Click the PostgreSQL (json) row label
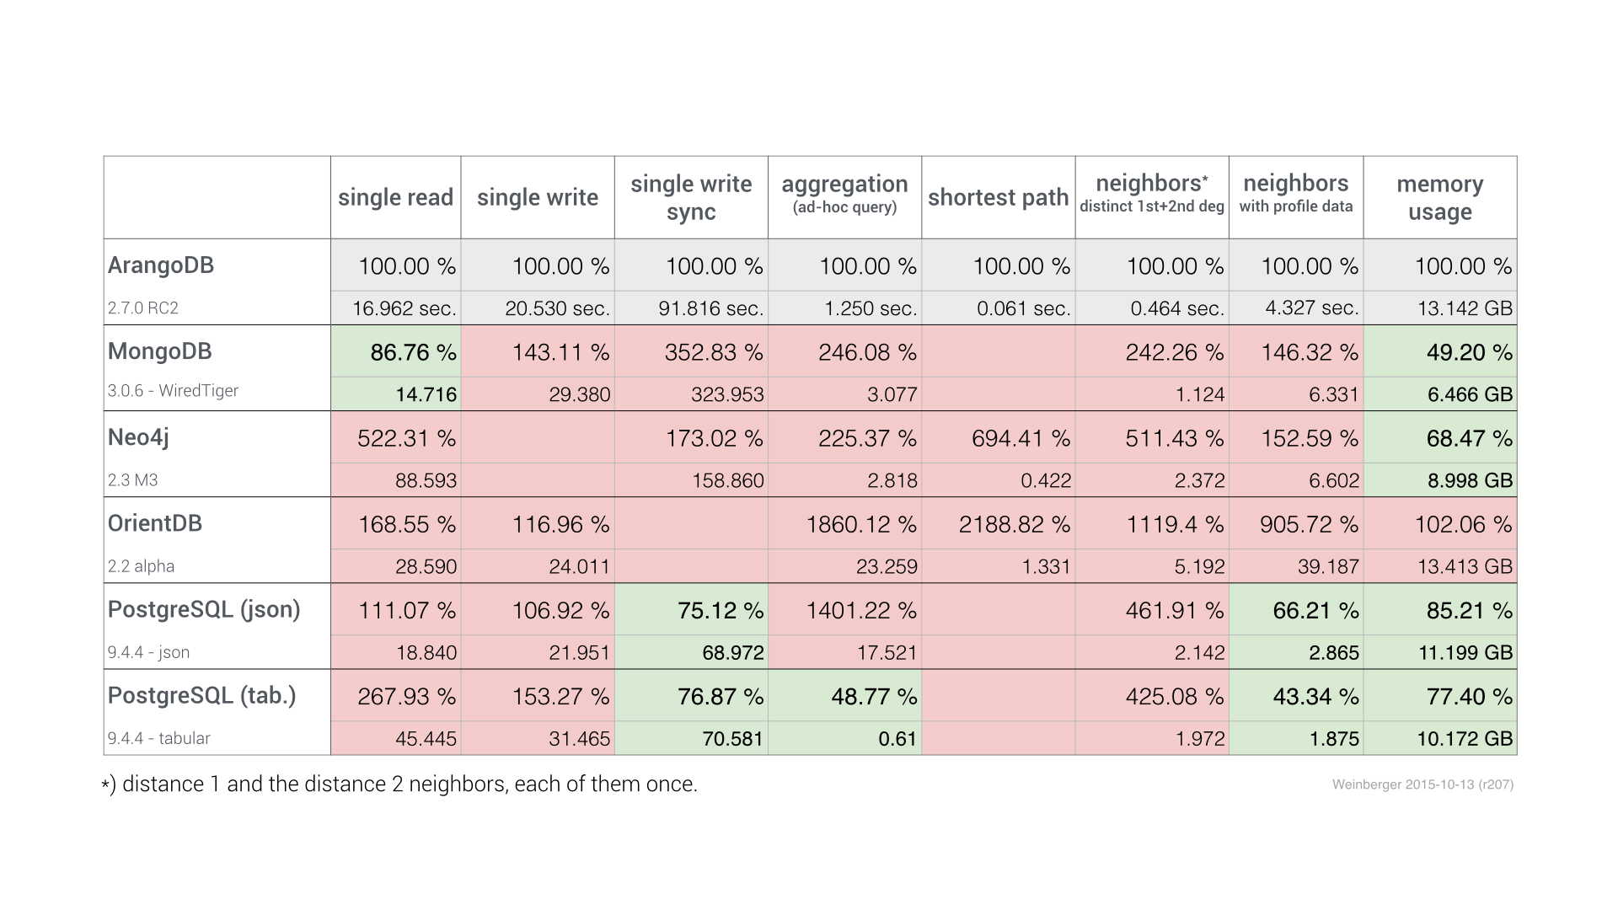Screen dimensions: 1618x910 point(204,609)
